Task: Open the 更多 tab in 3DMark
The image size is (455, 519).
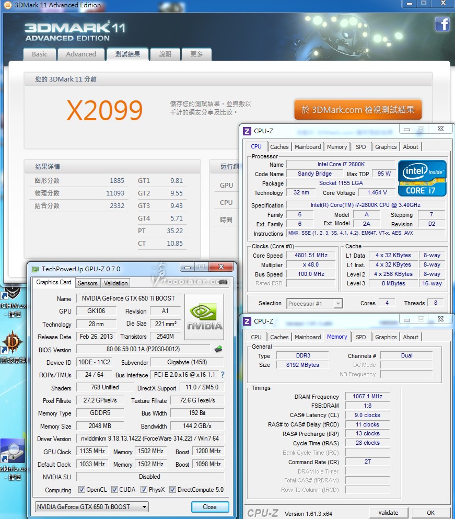Action: tap(196, 54)
